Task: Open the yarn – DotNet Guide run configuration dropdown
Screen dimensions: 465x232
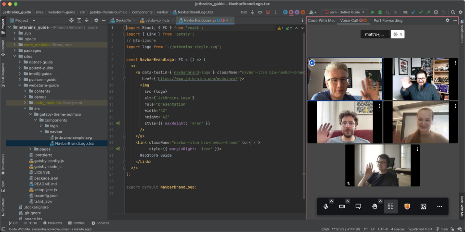Action: 345,12
